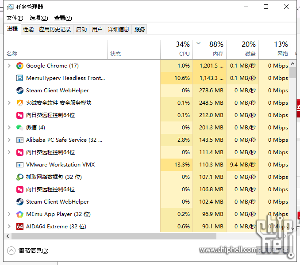
Task: Expand the AIDA64 Extreme (32 位) group
Action: click(9, 227)
